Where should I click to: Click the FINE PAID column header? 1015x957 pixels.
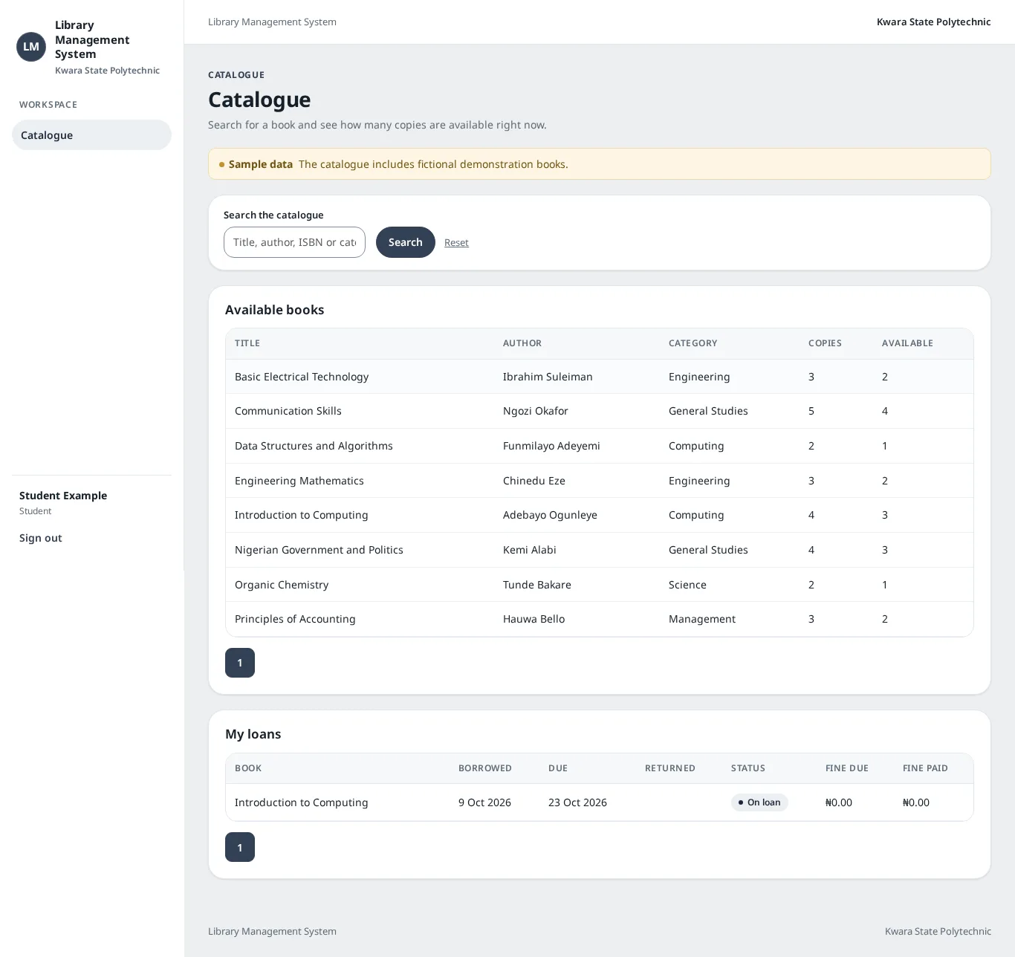(x=925, y=768)
